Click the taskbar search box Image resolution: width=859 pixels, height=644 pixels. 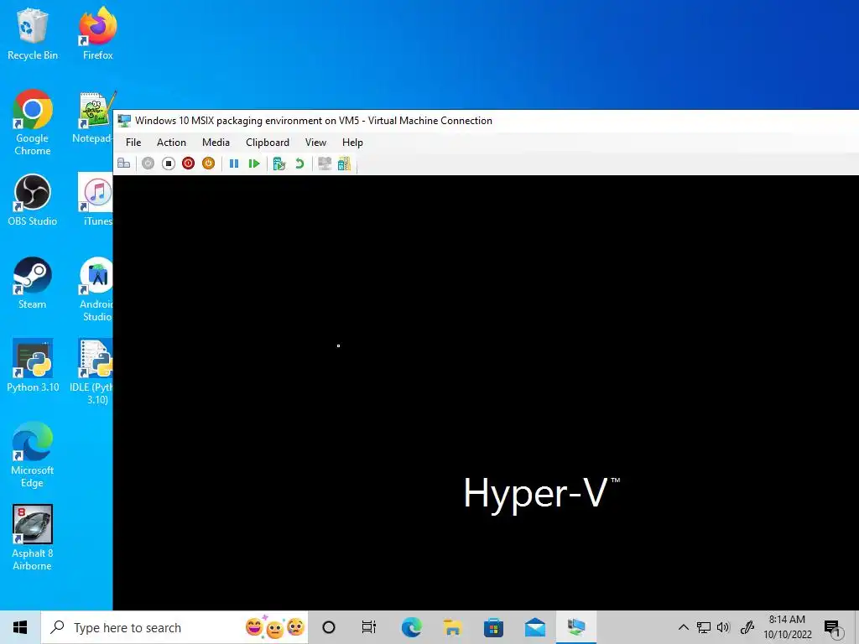(174, 627)
